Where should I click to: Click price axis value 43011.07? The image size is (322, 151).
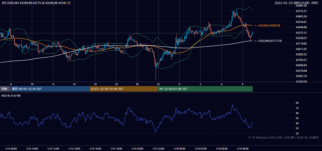(301, 49)
